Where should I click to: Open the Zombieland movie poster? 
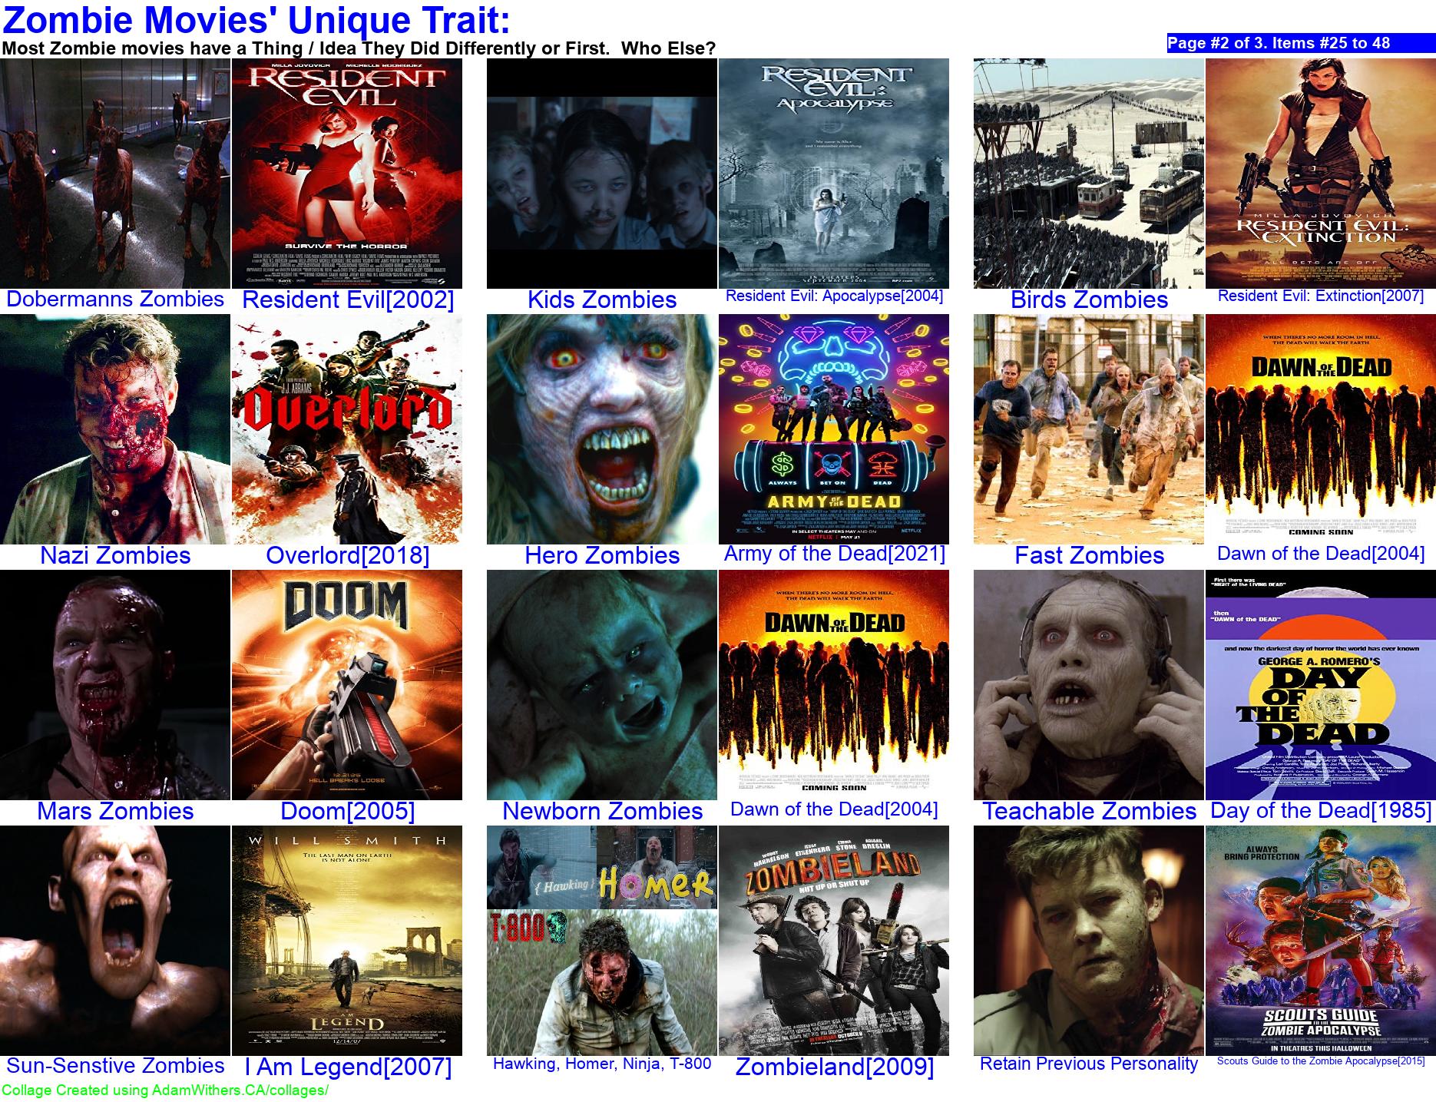click(834, 941)
